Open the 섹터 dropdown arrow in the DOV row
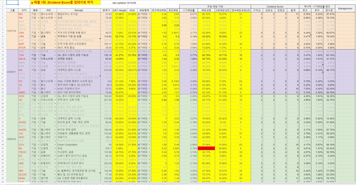The image size is (356, 185). [x=55, y=145]
